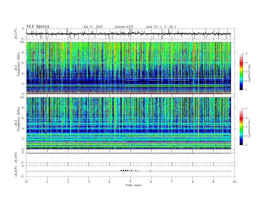
Task: Click the 8 kHz tick of ch.1 spectrogram
Action: (x=23, y=53)
